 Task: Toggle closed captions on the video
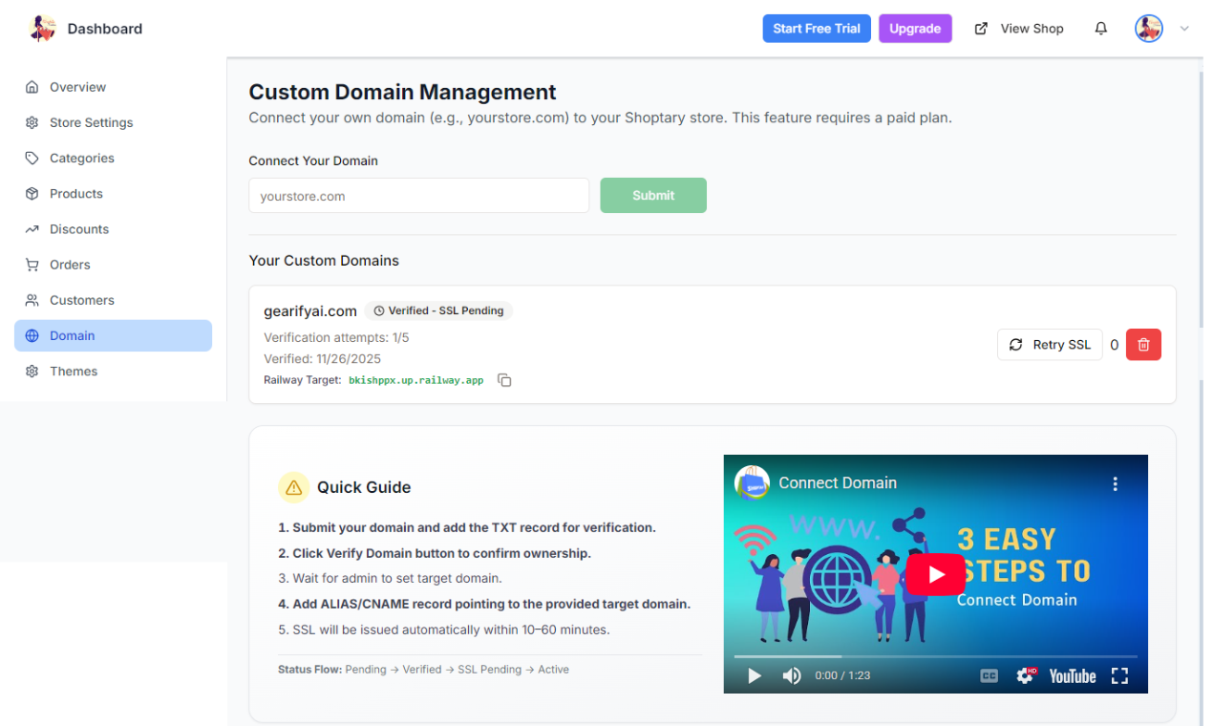[x=988, y=675]
